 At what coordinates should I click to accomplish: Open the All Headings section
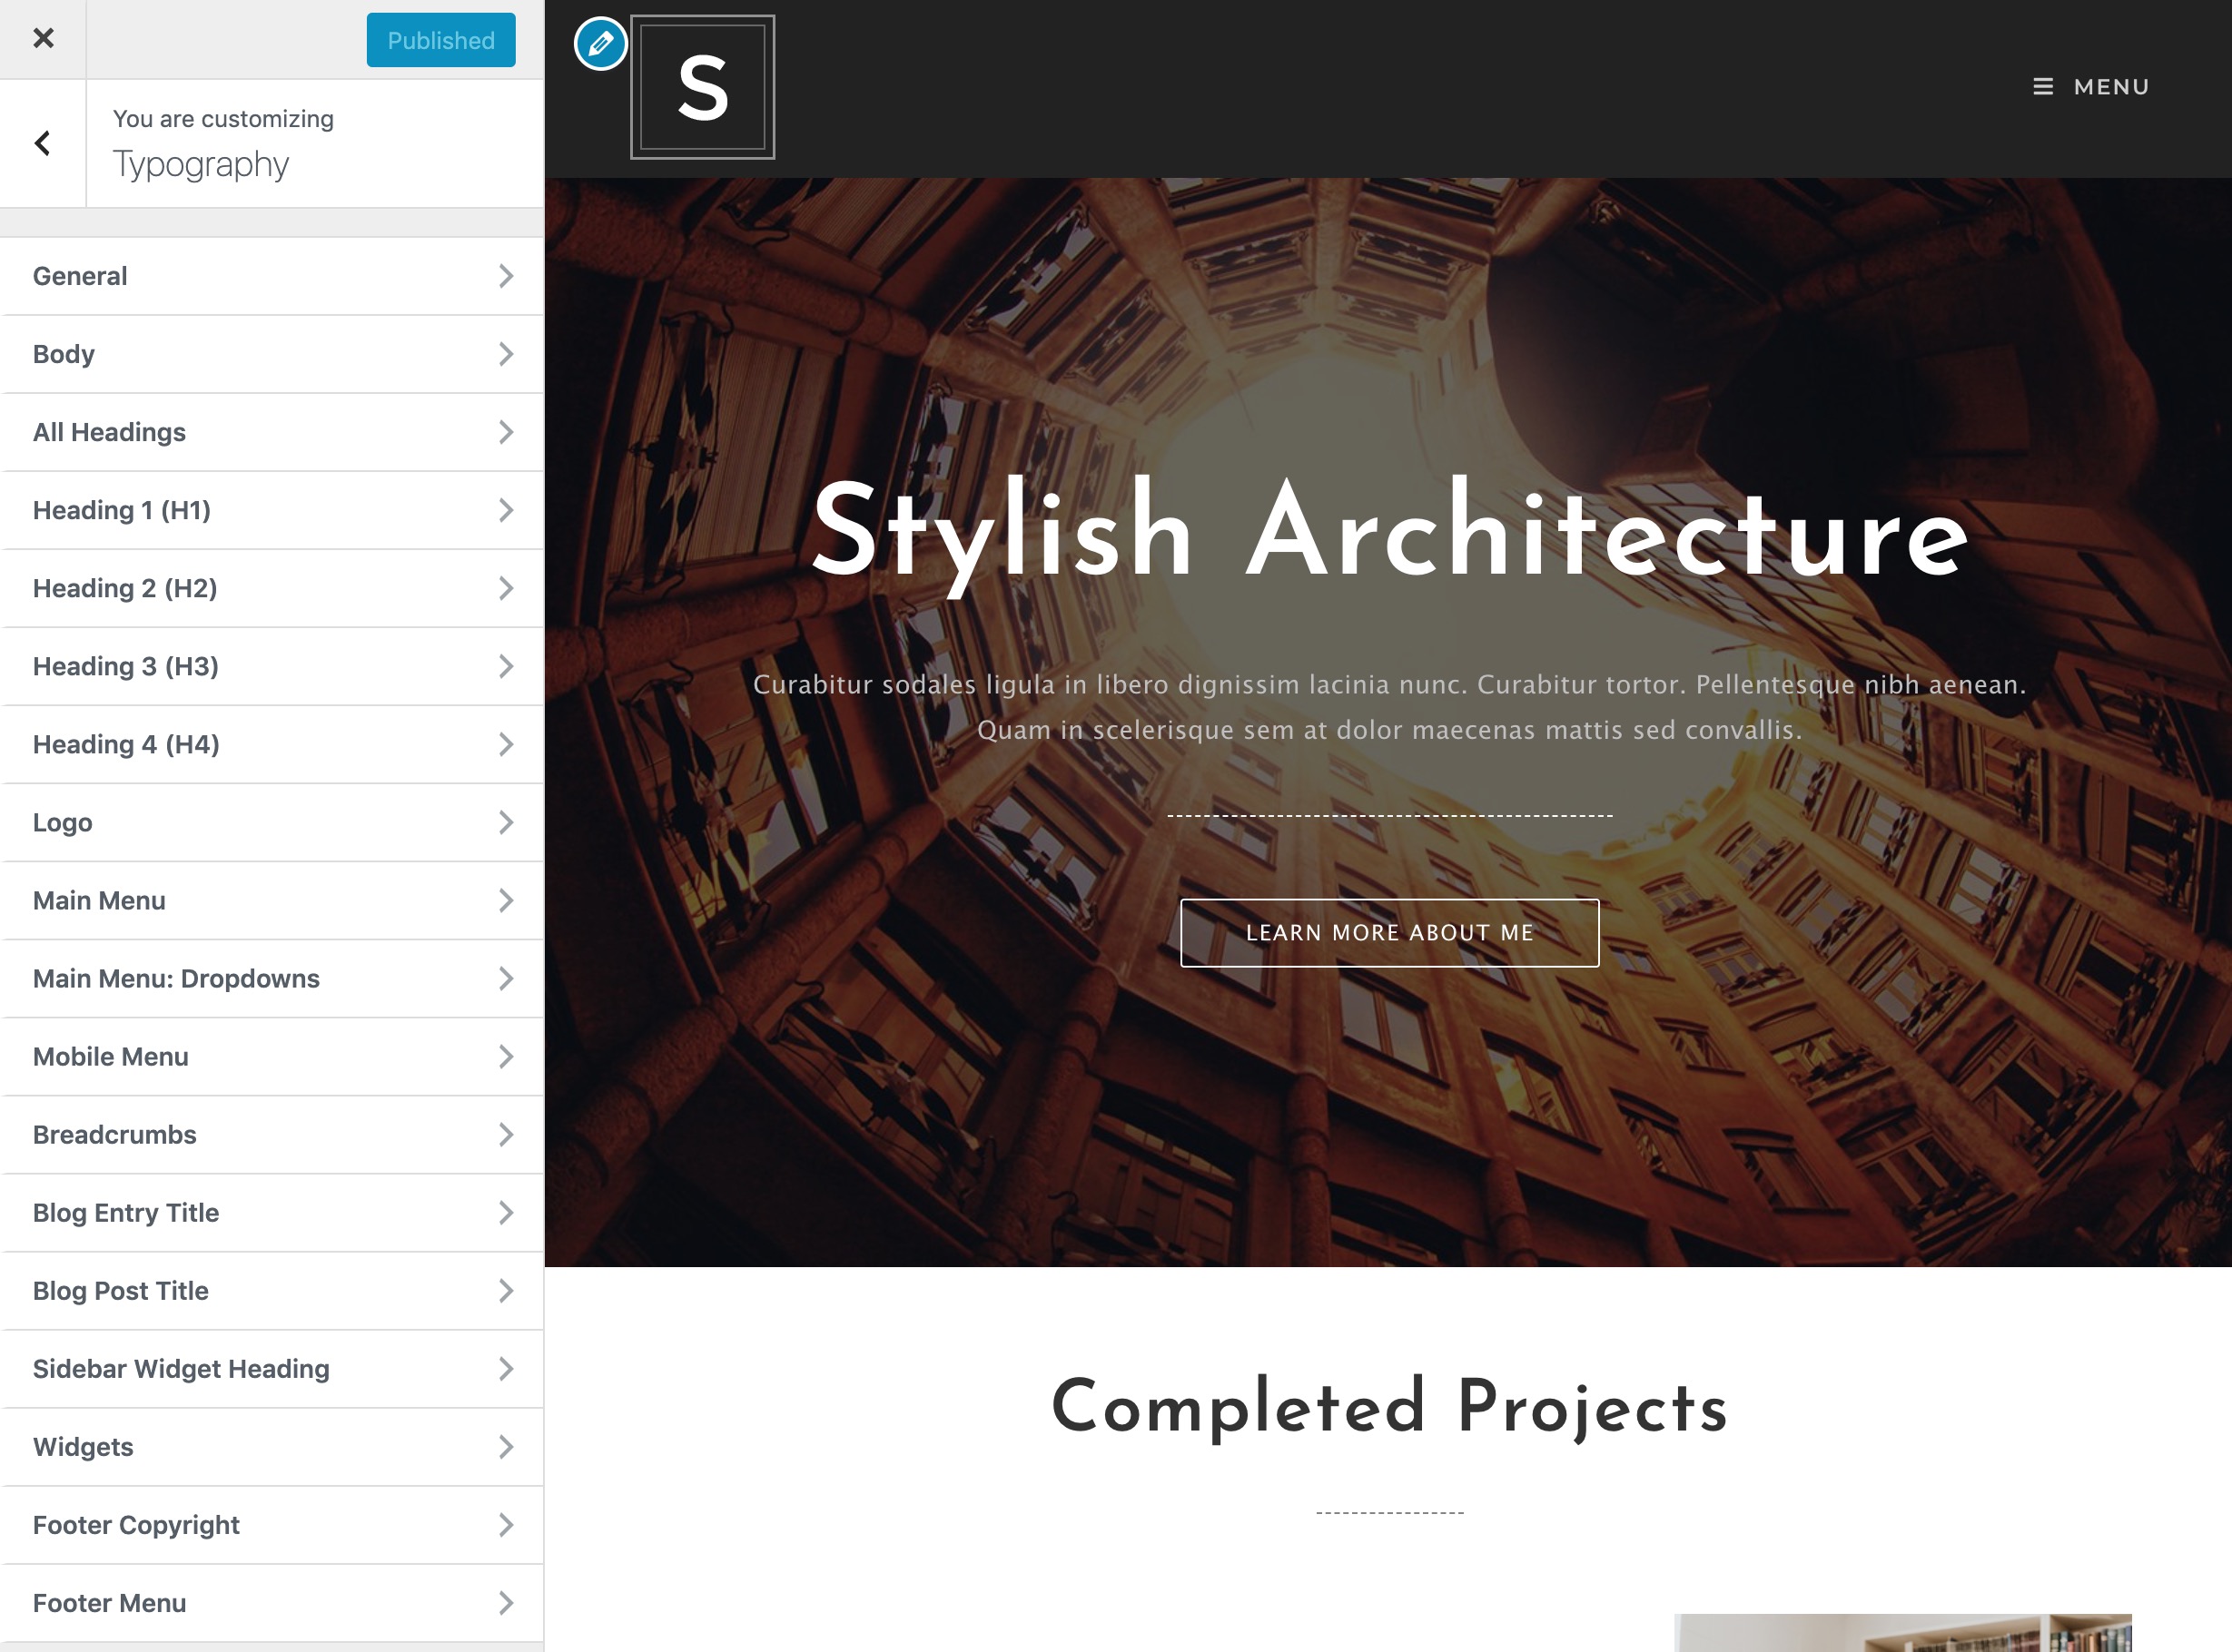pyautogui.click(x=272, y=432)
